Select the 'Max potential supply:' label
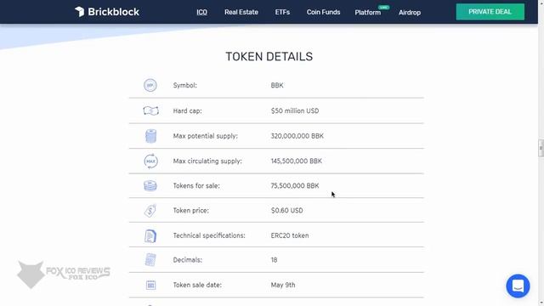 (206, 136)
